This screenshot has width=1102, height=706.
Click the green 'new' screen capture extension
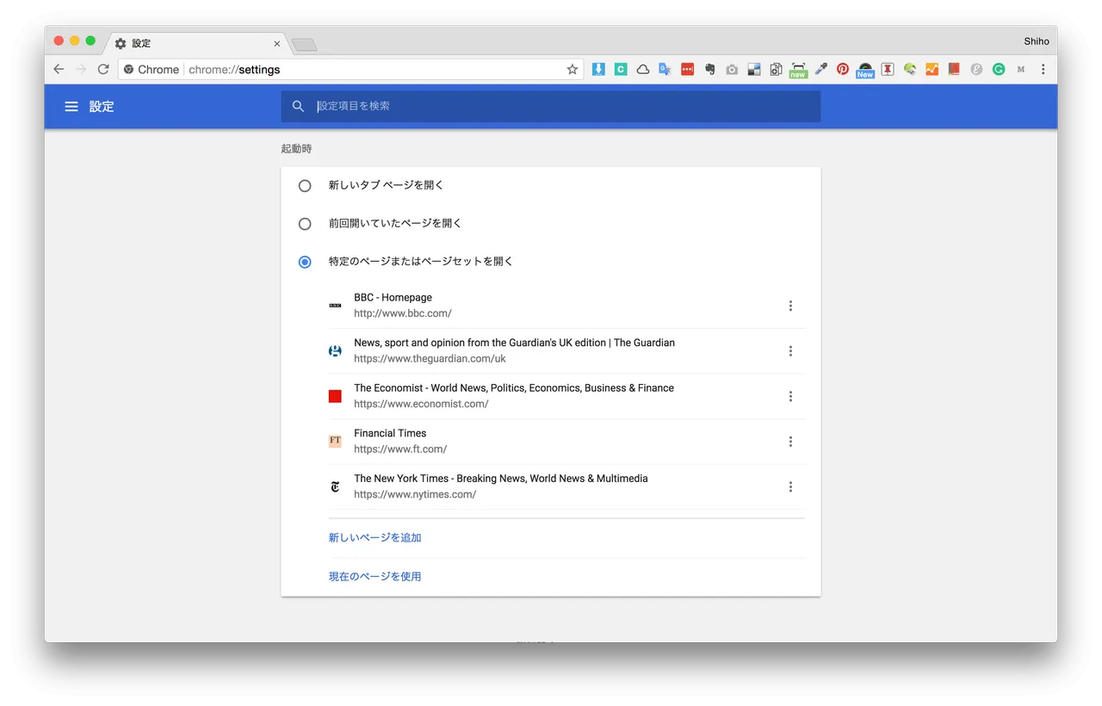point(798,71)
